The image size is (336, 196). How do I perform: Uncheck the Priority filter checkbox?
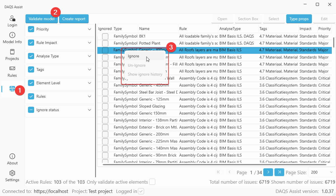tap(31, 29)
